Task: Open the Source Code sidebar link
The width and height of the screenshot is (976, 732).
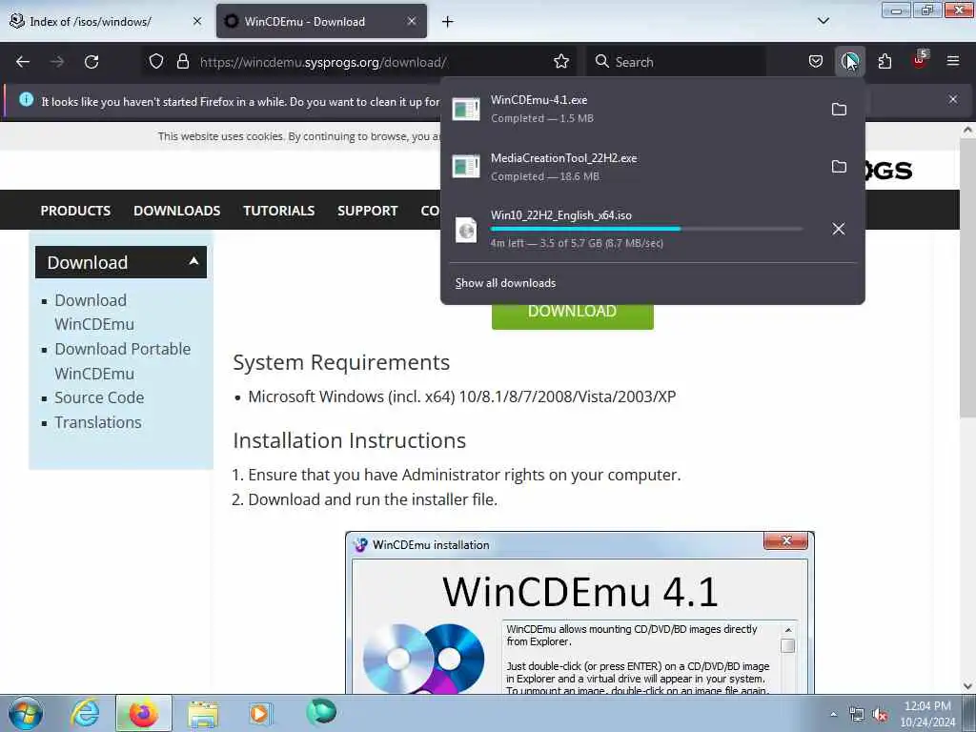Action: (x=99, y=397)
